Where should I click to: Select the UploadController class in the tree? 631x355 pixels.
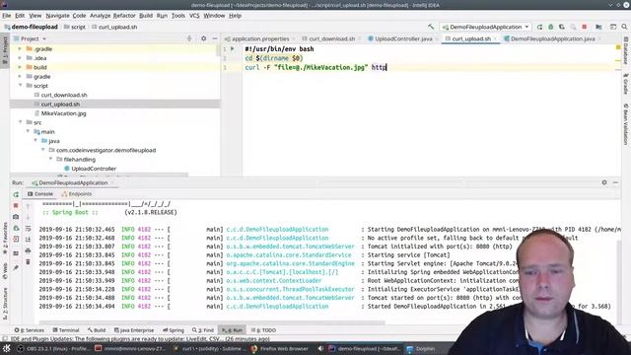94,169
